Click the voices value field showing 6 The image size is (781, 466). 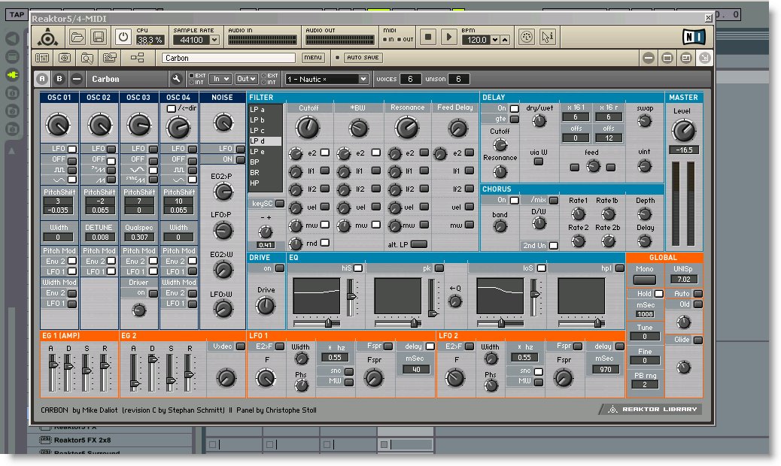click(410, 79)
